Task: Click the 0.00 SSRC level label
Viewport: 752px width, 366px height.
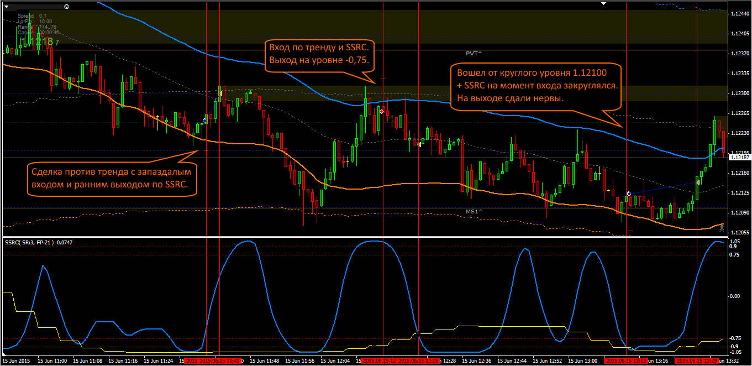Action: click(735, 296)
